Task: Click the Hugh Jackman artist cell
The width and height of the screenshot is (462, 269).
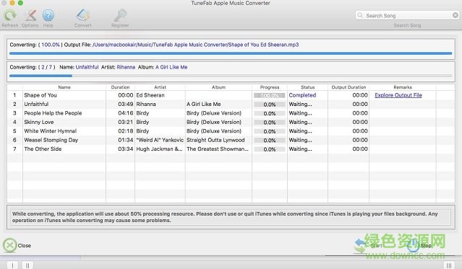Action: pos(159,149)
